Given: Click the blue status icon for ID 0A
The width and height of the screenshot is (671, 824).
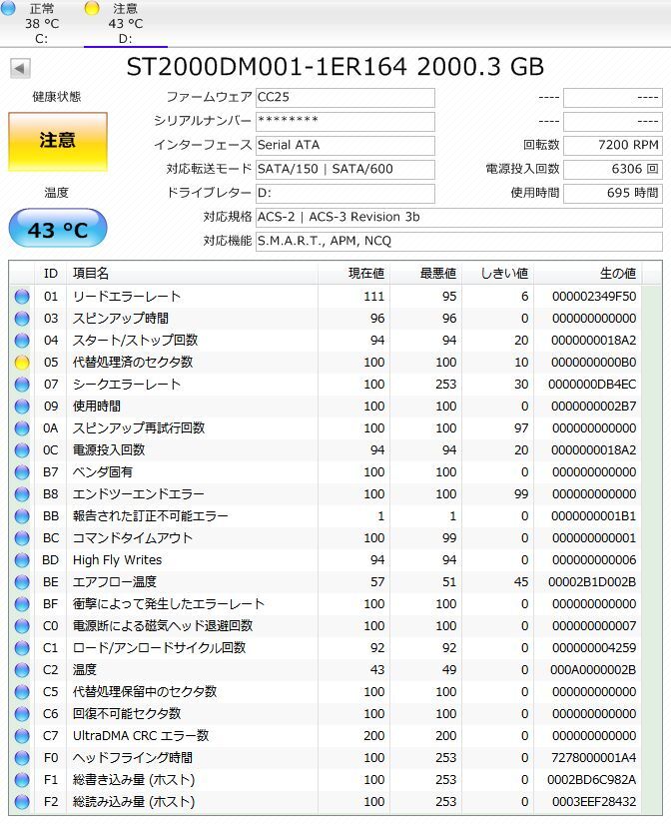Looking at the screenshot, I should [x=22, y=428].
